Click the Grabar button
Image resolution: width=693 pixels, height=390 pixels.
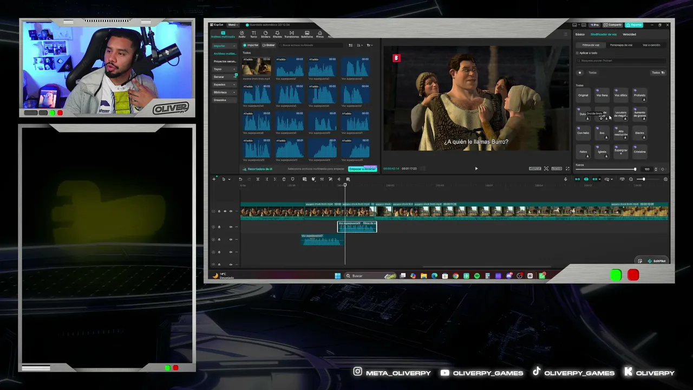pyautogui.click(x=269, y=45)
